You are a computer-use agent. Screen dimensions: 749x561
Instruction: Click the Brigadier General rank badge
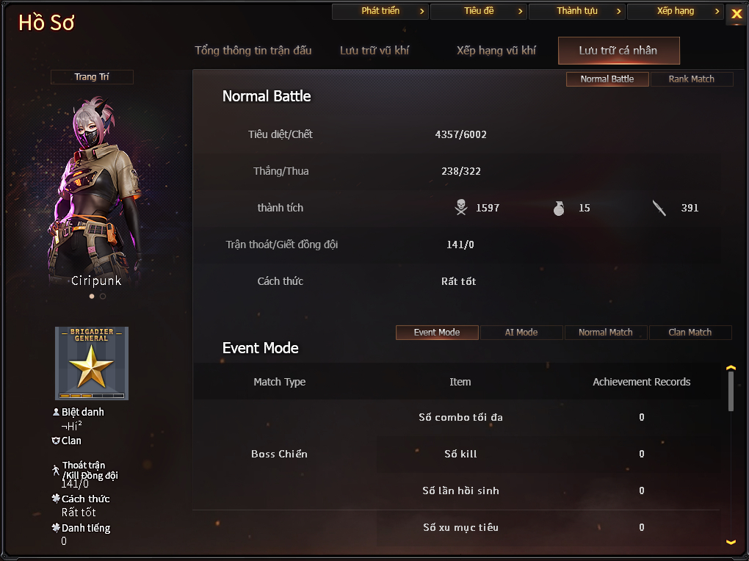point(92,363)
